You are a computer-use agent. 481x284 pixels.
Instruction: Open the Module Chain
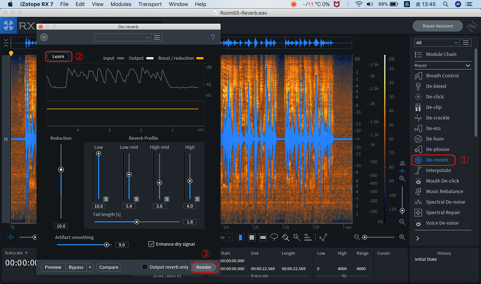click(441, 54)
